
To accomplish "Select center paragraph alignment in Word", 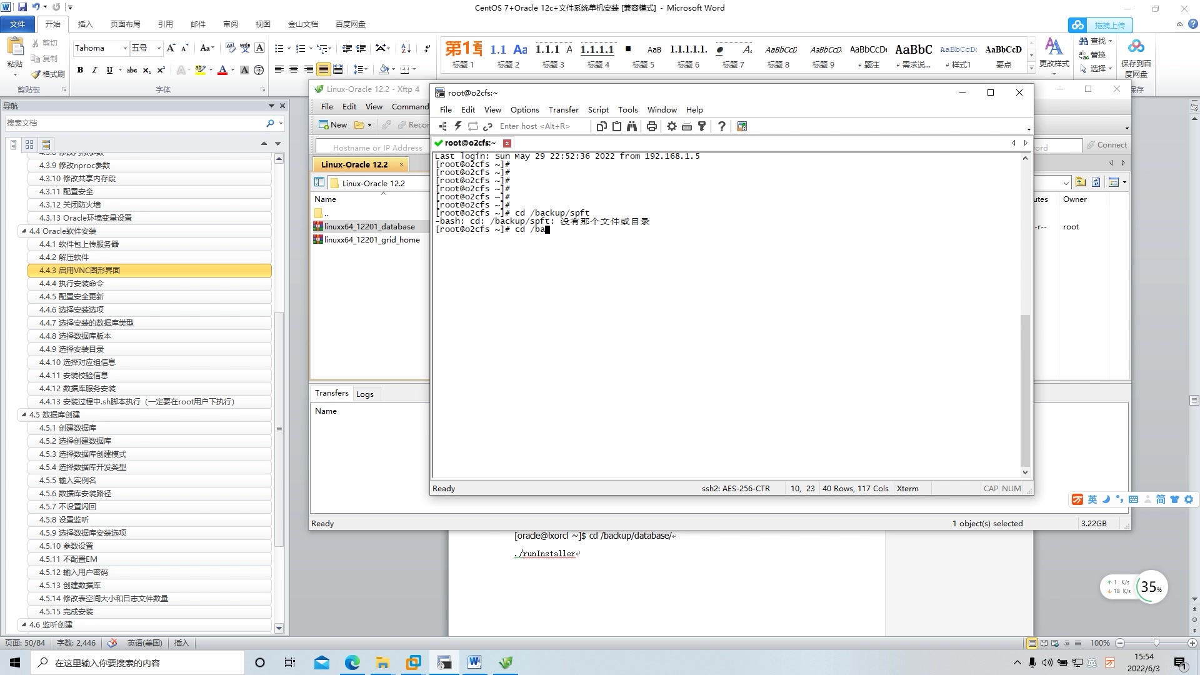I will (x=294, y=69).
